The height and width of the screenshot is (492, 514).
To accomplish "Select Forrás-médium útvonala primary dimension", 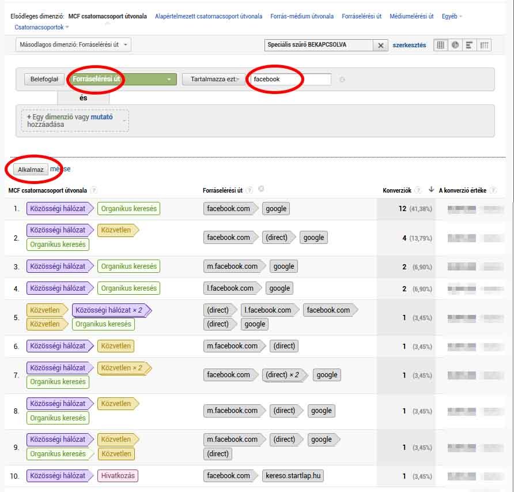I will coord(301,16).
